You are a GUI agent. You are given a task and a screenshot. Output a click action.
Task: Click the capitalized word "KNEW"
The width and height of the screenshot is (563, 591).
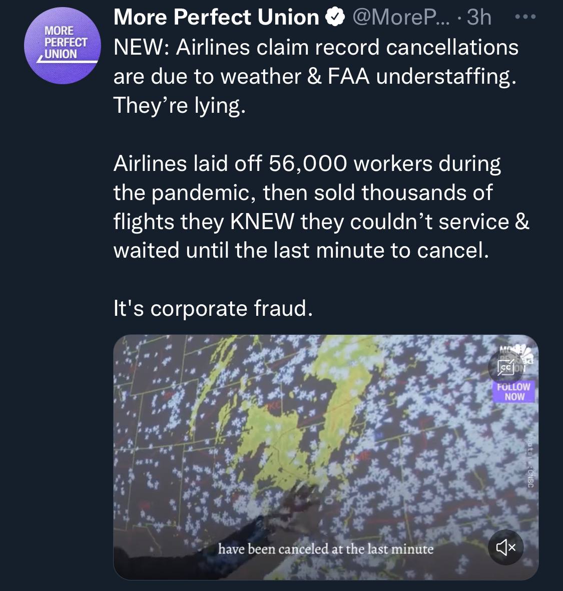pyautogui.click(x=262, y=221)
